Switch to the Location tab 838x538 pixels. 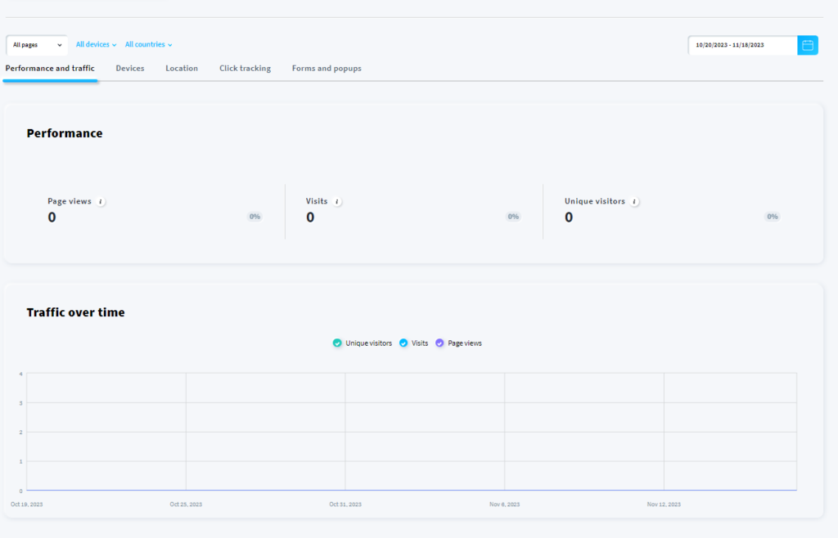[x=182, y=69]
